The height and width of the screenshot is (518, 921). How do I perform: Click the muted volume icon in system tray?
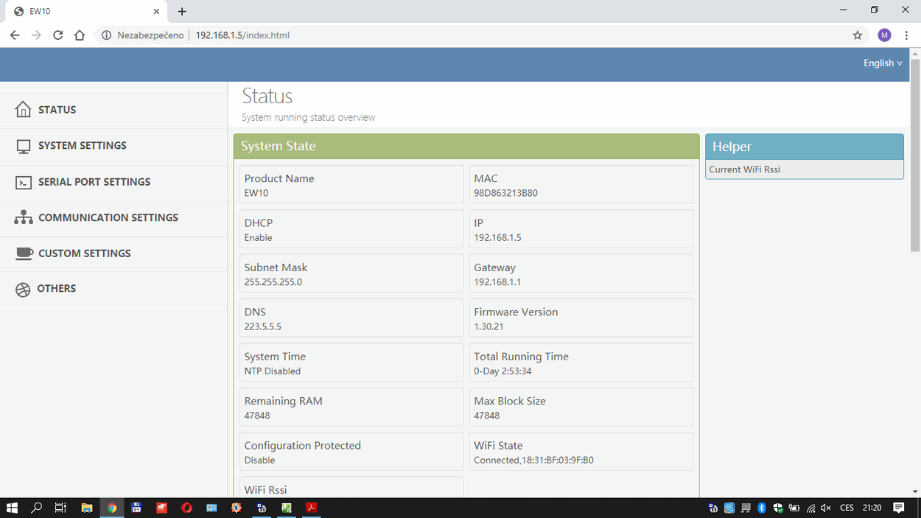(x=826, y=508)
